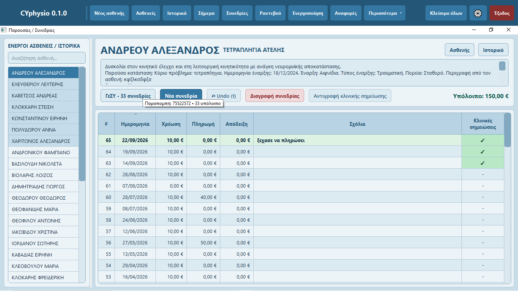Click the Απόδειξη column header

click(x=237, y=124)
